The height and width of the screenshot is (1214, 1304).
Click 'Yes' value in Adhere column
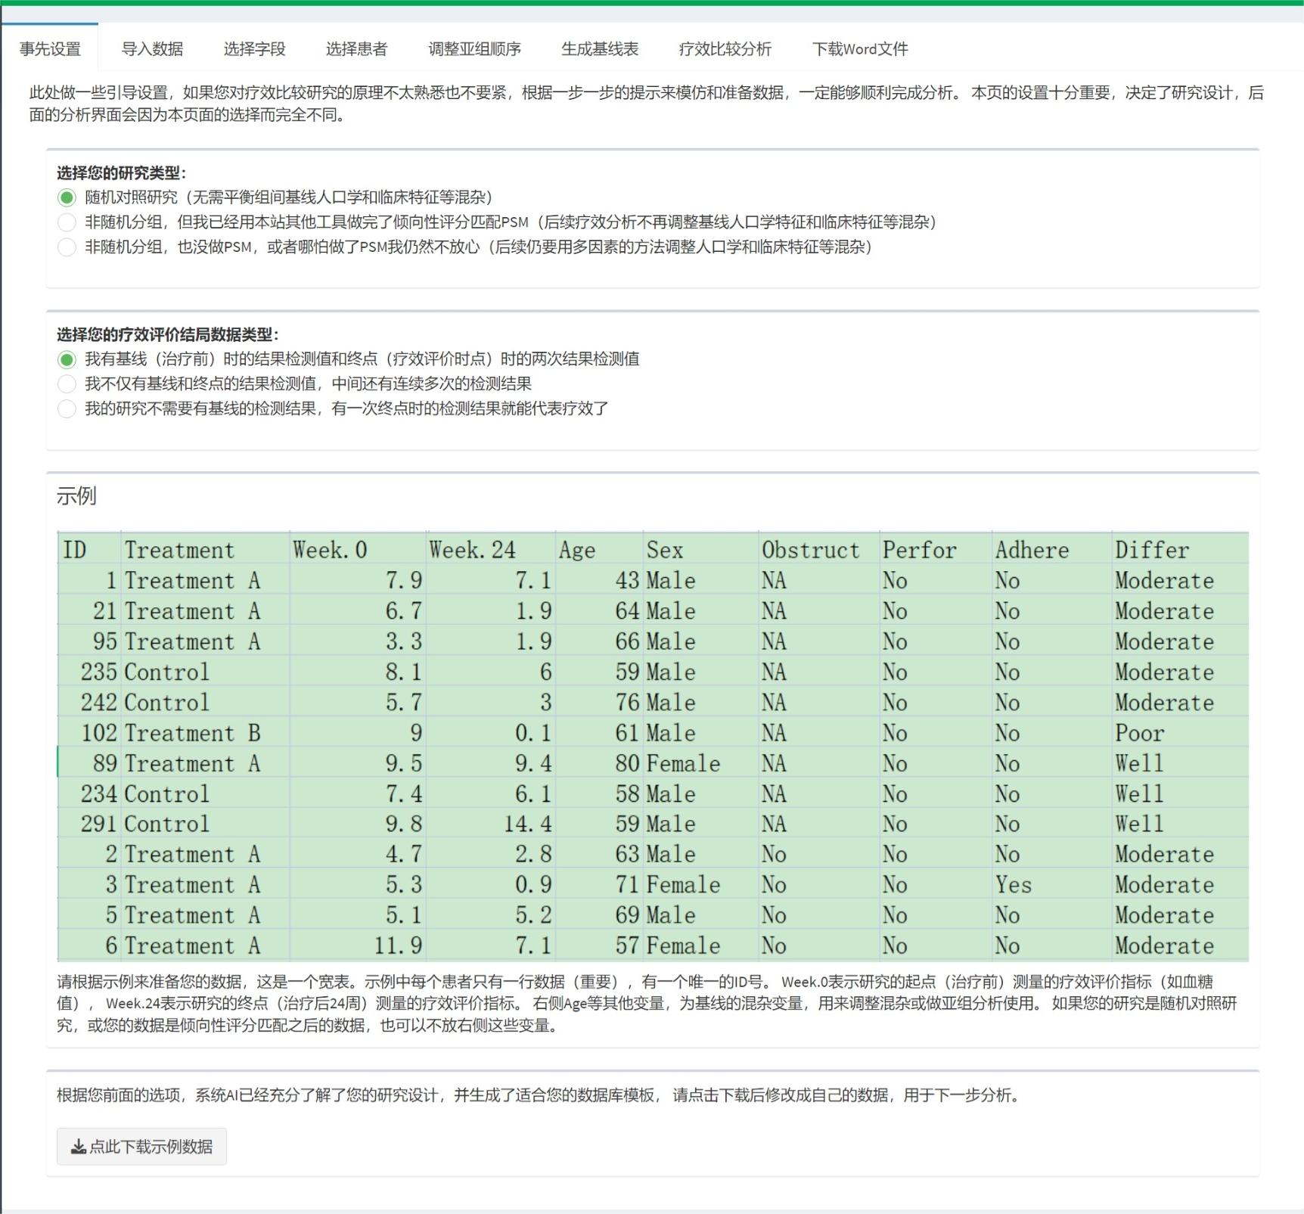1014,885
